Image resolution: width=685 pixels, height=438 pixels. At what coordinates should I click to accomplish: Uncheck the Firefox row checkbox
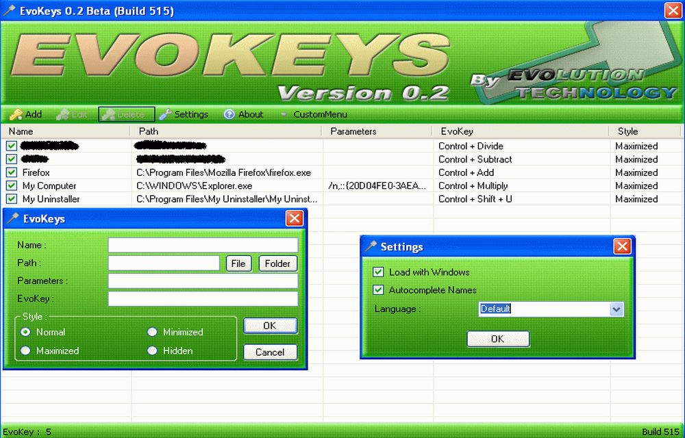point(12,172)
